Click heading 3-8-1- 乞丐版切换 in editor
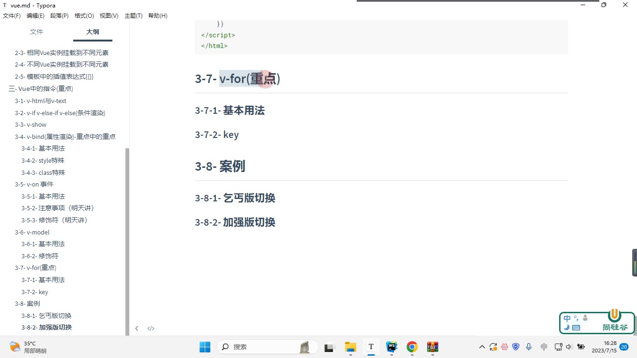The image size is (637, 358). click(235, 198)
